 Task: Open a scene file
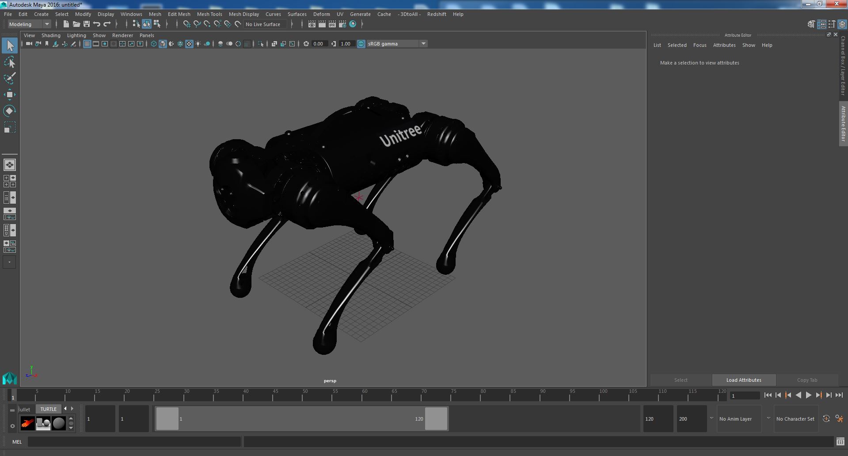point(76,24)
